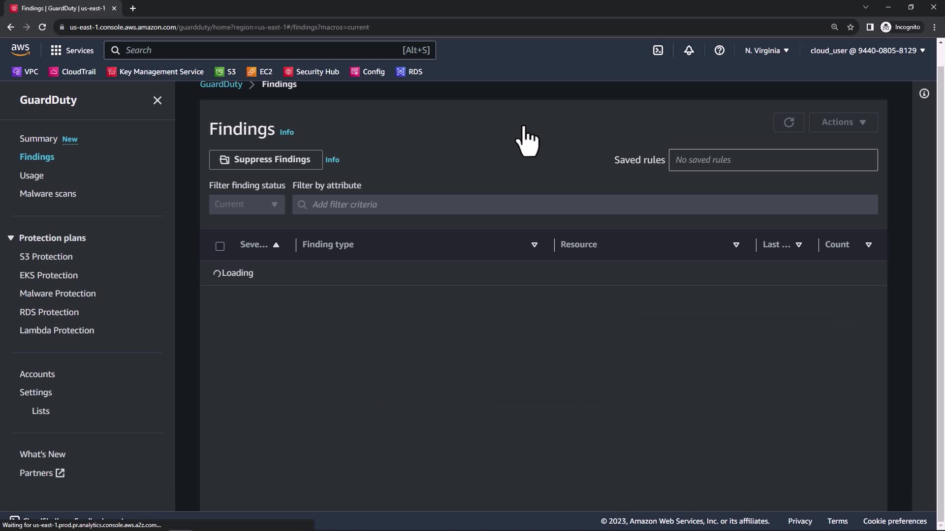945x531 pixels.
Task: Open the notifications bell
Action: coord(689,50)
